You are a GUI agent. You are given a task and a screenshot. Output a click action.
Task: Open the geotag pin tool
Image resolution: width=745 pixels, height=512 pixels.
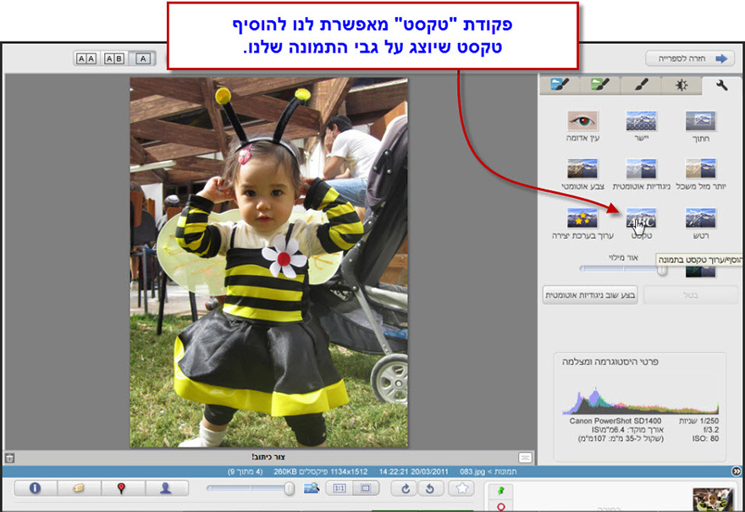121,488
